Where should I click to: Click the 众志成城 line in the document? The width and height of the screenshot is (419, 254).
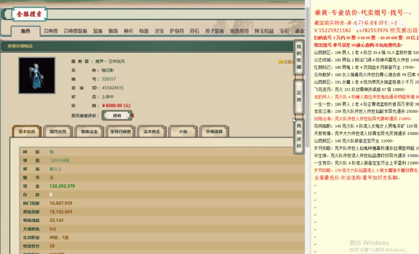366,60
